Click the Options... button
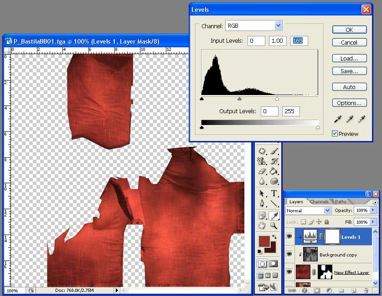The image size is (382, 296). tap(349, 103)
